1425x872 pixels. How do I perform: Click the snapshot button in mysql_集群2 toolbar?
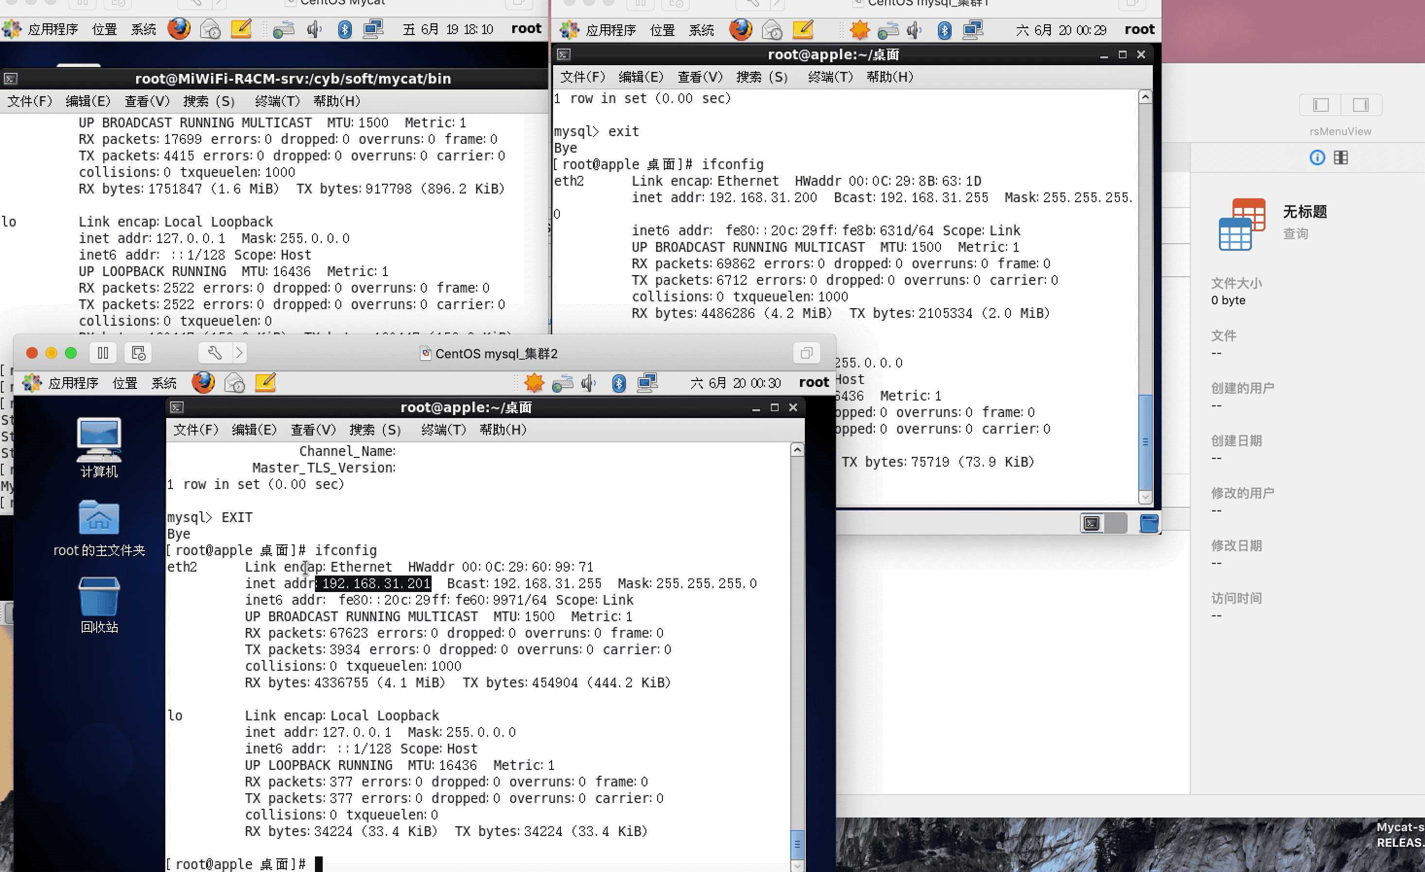coord(138,353)
